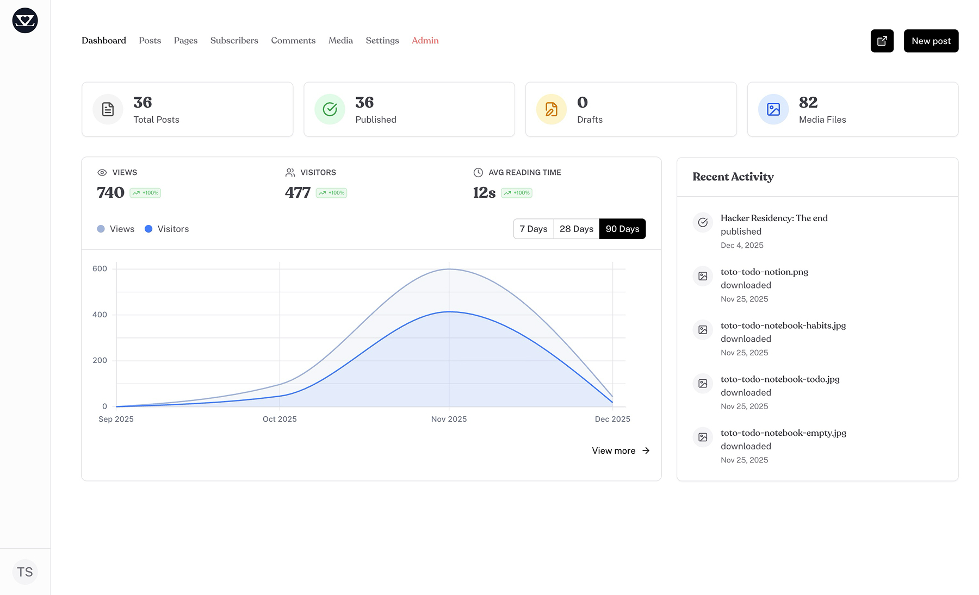Open the external site link icon button
The height and width of the screenshot is (595, 979).
click(882, 41)
